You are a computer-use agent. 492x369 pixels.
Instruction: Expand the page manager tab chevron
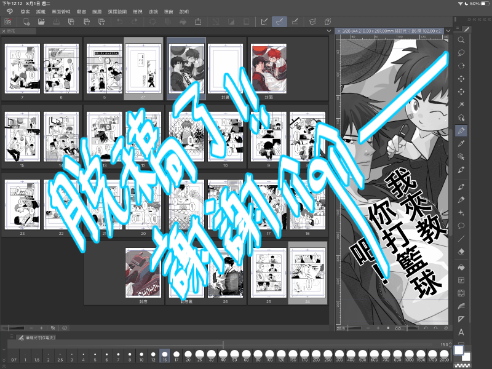(329, 31)
